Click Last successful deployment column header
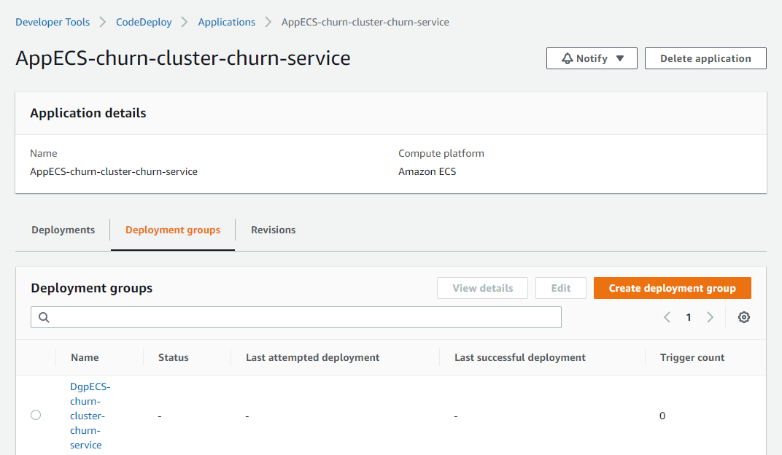Screen dimensions: 782x455 tap(519, 357)
